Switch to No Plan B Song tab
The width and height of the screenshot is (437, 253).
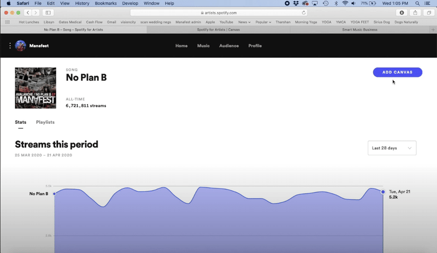73,29
